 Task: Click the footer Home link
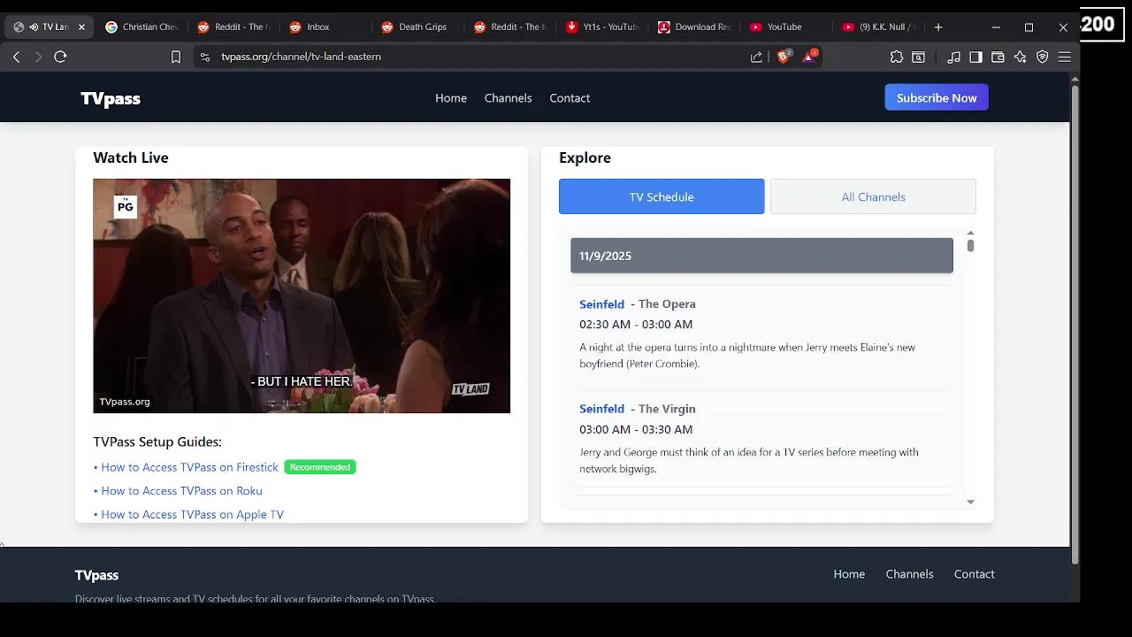tap(849, 574)
